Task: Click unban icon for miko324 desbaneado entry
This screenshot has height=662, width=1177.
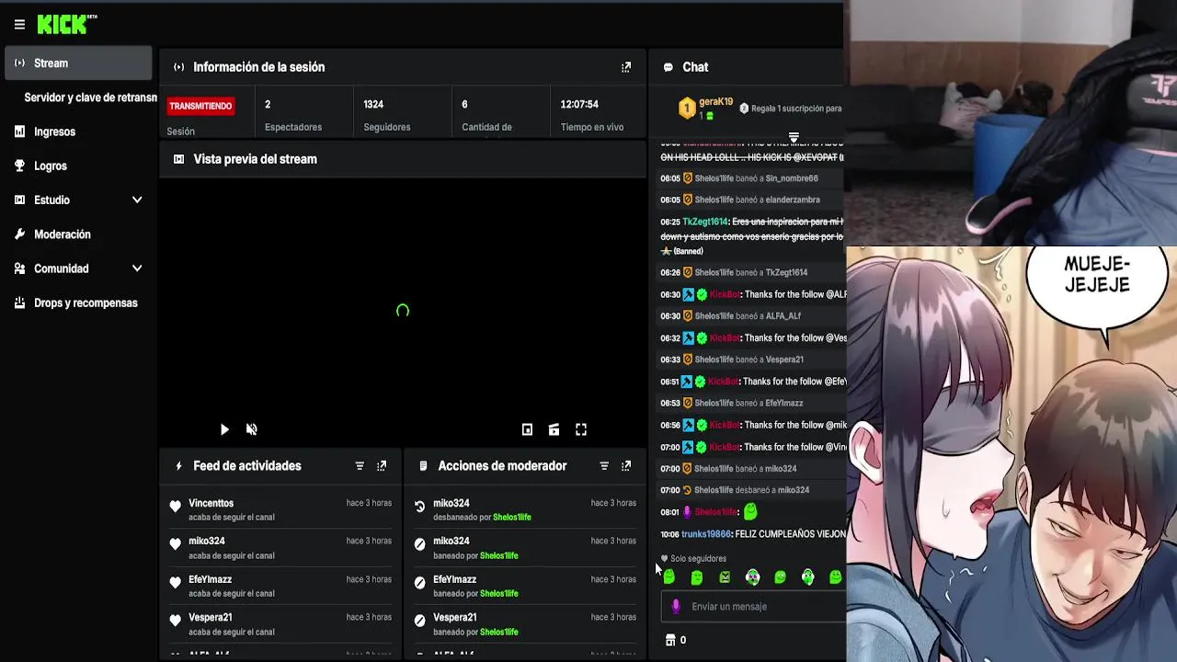Action: click(x=419, y=507)
